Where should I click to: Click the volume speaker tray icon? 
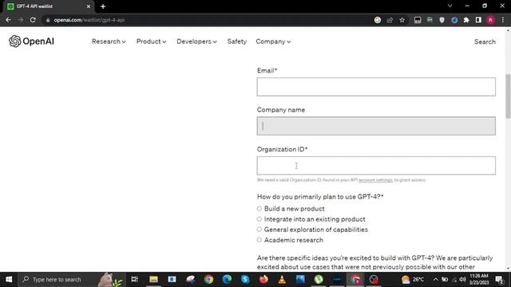463,279
